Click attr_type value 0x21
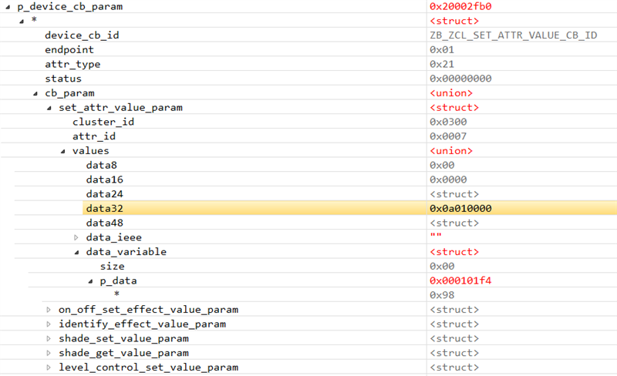Image resolution: width=617 pixels, height=376 pixels. pos(442,65)
